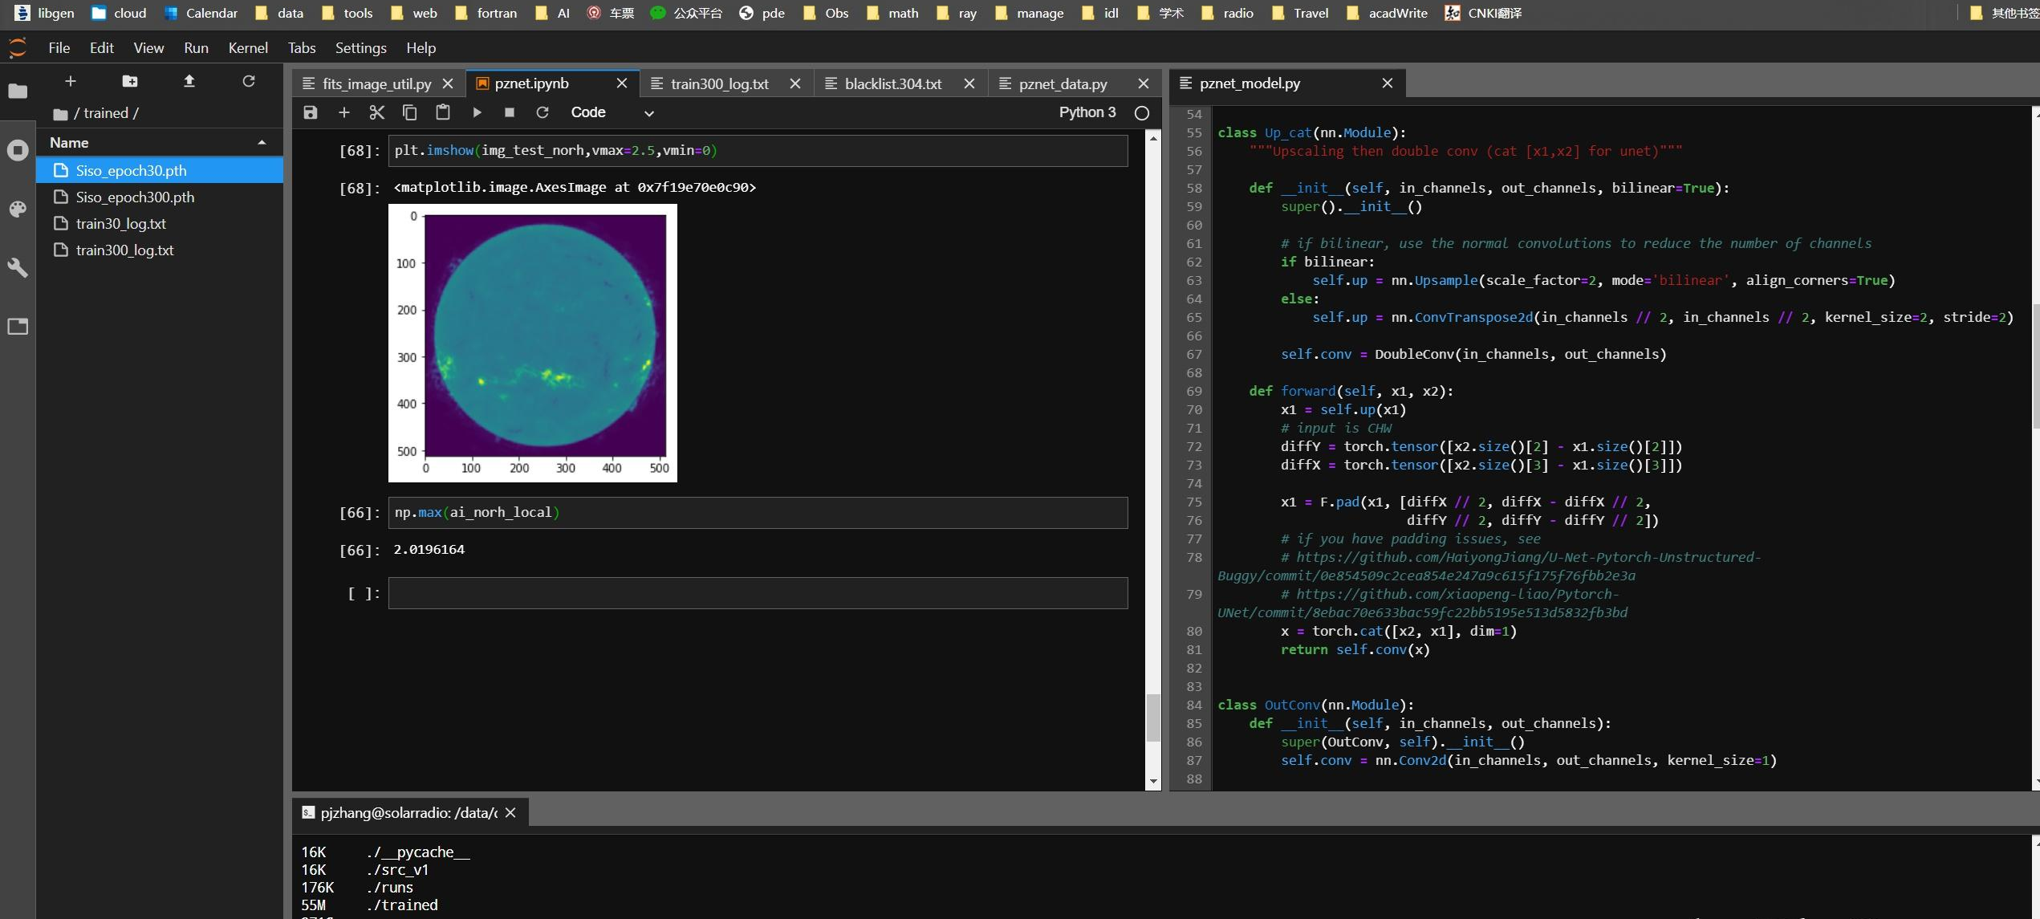This screenshot has width=2040, height=919.
Task: Select Siso_epoch300.pth file
Action: pyautogui.click(x=160, y=197)
